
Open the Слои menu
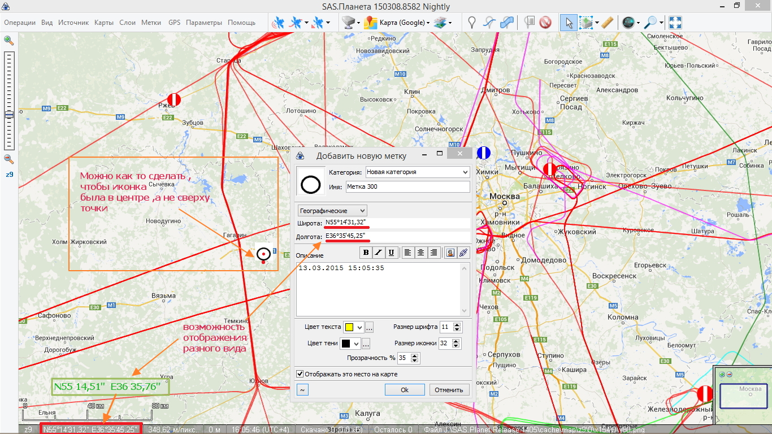127,23
